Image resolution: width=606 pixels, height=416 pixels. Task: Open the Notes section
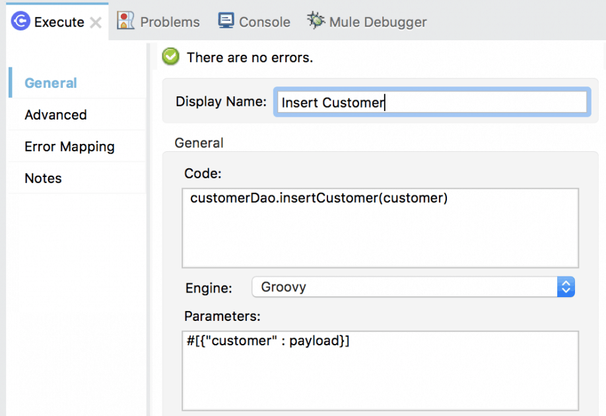coord(43,178)
